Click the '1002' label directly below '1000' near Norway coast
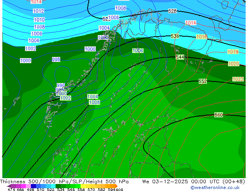This screenshot has width=248, height=191. pyautogui.click(x=65, y=98)
